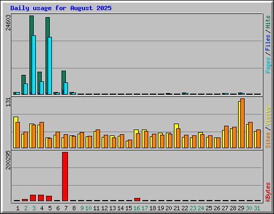Click day 1 on the x-axis
The width and height of the screenshot is (274, 214).
[x=18, y=208]
